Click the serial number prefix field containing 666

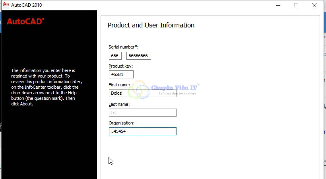(115, 56)
